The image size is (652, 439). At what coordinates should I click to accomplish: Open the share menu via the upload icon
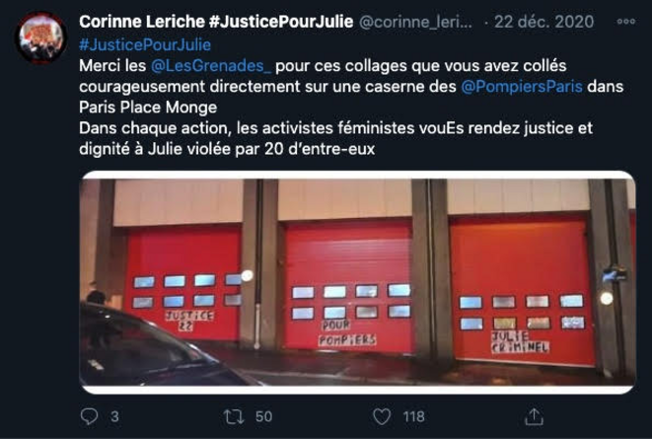pos(535,416)
